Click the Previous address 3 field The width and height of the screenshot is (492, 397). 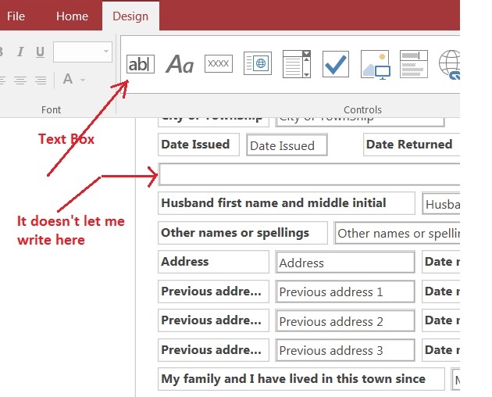click(x=345, y=350)
